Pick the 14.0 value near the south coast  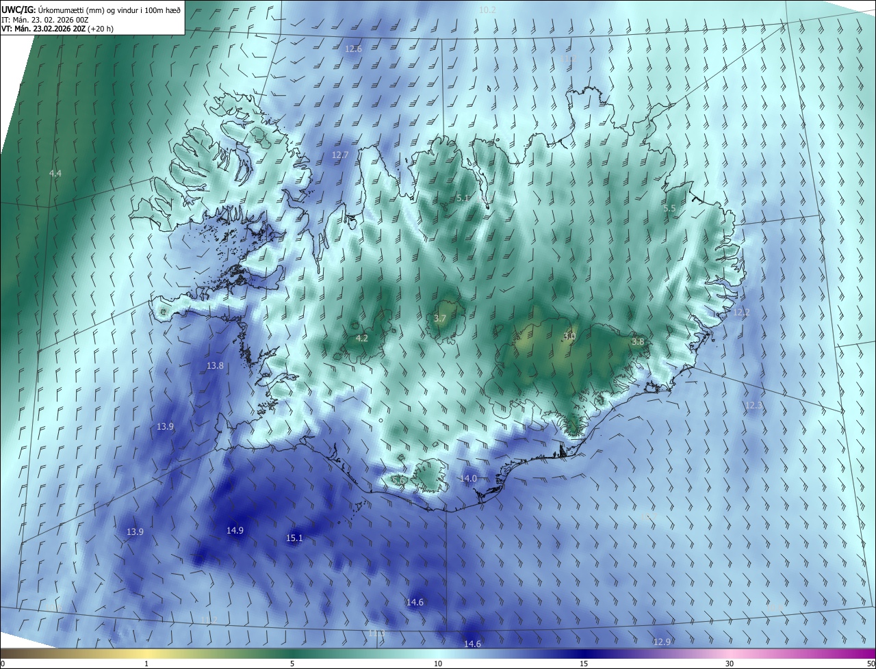click(x=468, y=478)
